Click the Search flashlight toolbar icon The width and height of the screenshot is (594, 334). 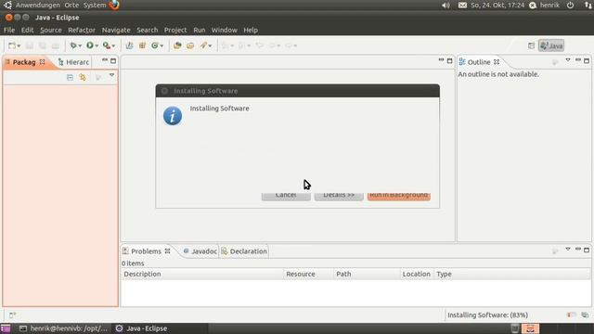pyautogui.click(x=204, y=45)
